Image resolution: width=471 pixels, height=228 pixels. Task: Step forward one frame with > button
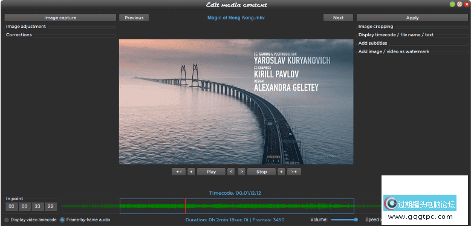pyautogui.click(x=241, y=172)
